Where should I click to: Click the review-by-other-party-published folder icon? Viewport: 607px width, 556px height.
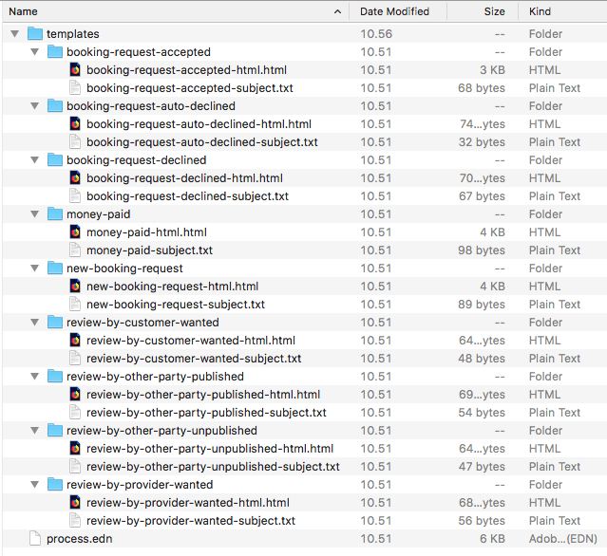55,377
